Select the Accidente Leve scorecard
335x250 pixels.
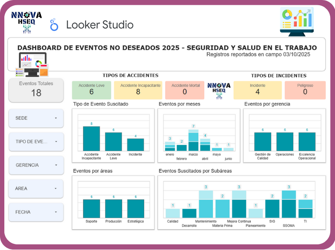coord(92,90)
